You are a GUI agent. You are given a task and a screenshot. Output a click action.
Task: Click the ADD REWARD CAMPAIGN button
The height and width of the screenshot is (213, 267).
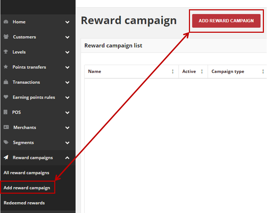click(226, 21)
